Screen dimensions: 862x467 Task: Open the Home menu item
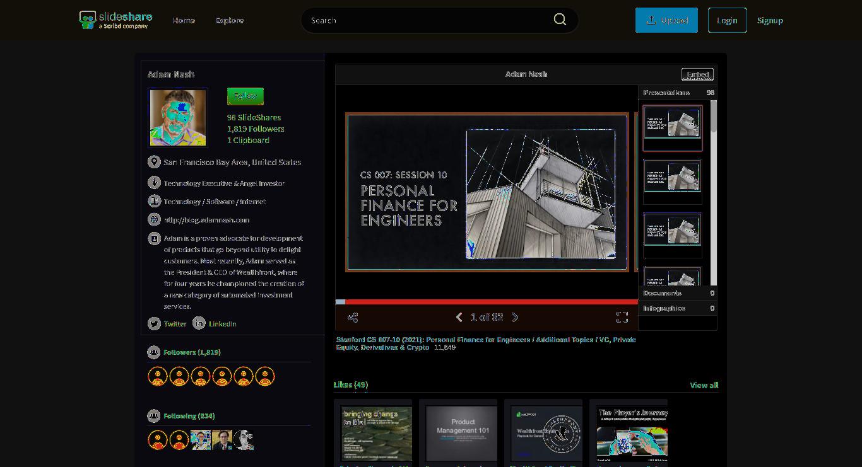click(x=184, y=20)
